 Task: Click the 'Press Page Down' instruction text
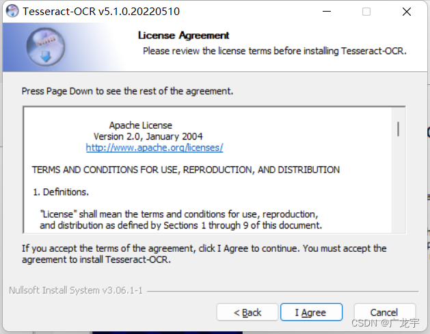pos(128,91)
